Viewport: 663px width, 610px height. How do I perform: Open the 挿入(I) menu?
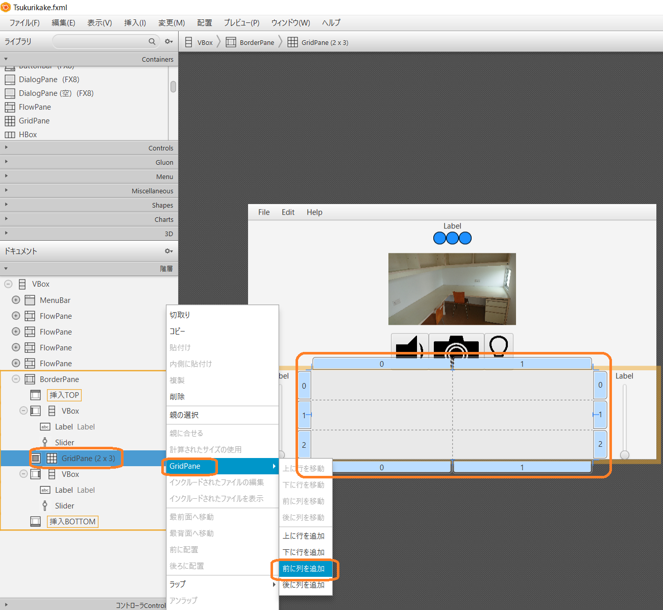click(135, 23)
